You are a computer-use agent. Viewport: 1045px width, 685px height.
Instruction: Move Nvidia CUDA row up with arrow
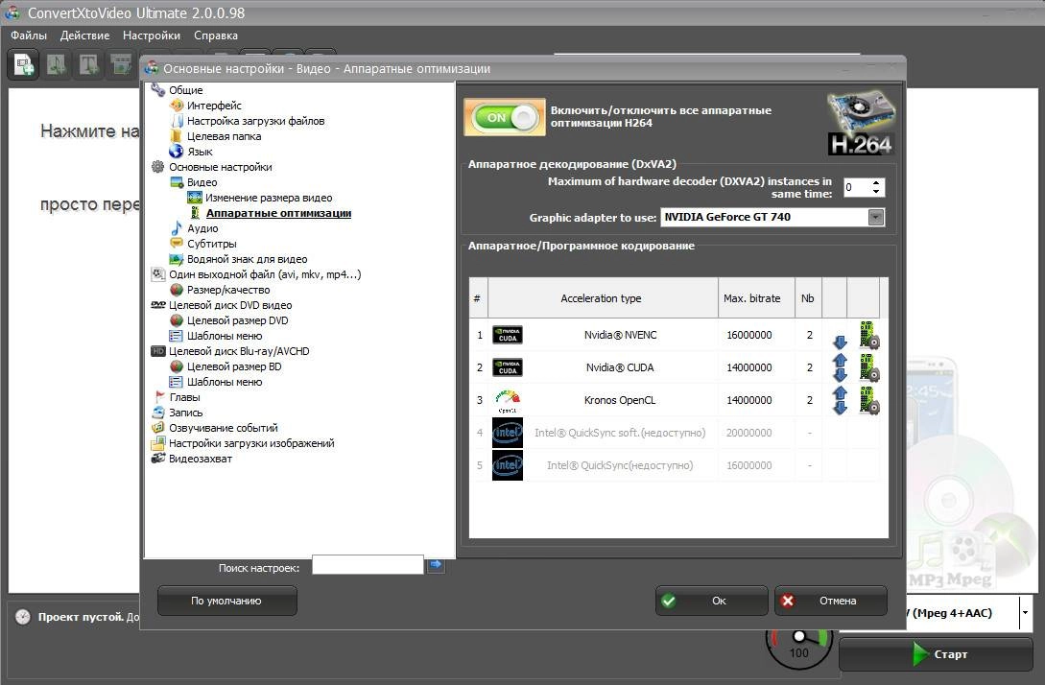(840, 360)
